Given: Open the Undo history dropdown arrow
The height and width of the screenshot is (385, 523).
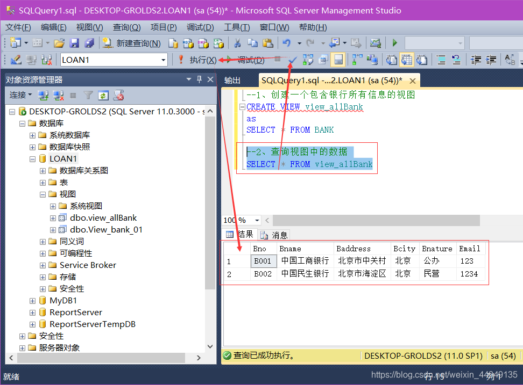Looking at the screenshot, I should pyautogui.click(x=299, y=43).
